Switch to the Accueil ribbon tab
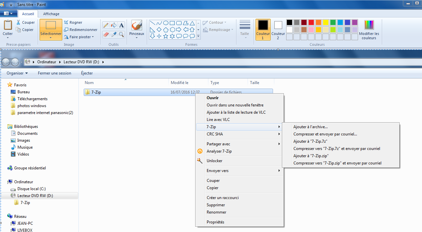This screenshot has height=232, width=422. [x=28, y=14]
